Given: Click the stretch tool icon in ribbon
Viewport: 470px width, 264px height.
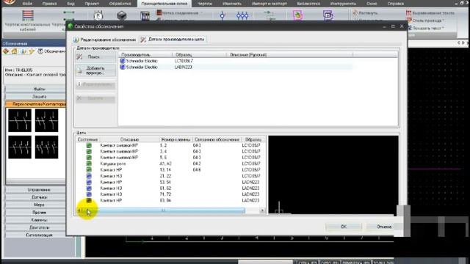Looking at the screenshot, I should (355, 13).
